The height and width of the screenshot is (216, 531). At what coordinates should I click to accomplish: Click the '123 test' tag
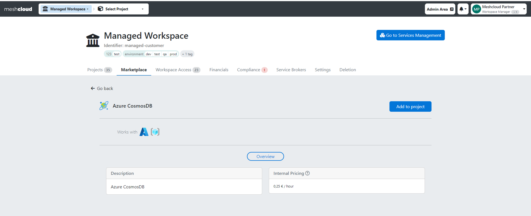pyautogui.click(x=113, y=54)
